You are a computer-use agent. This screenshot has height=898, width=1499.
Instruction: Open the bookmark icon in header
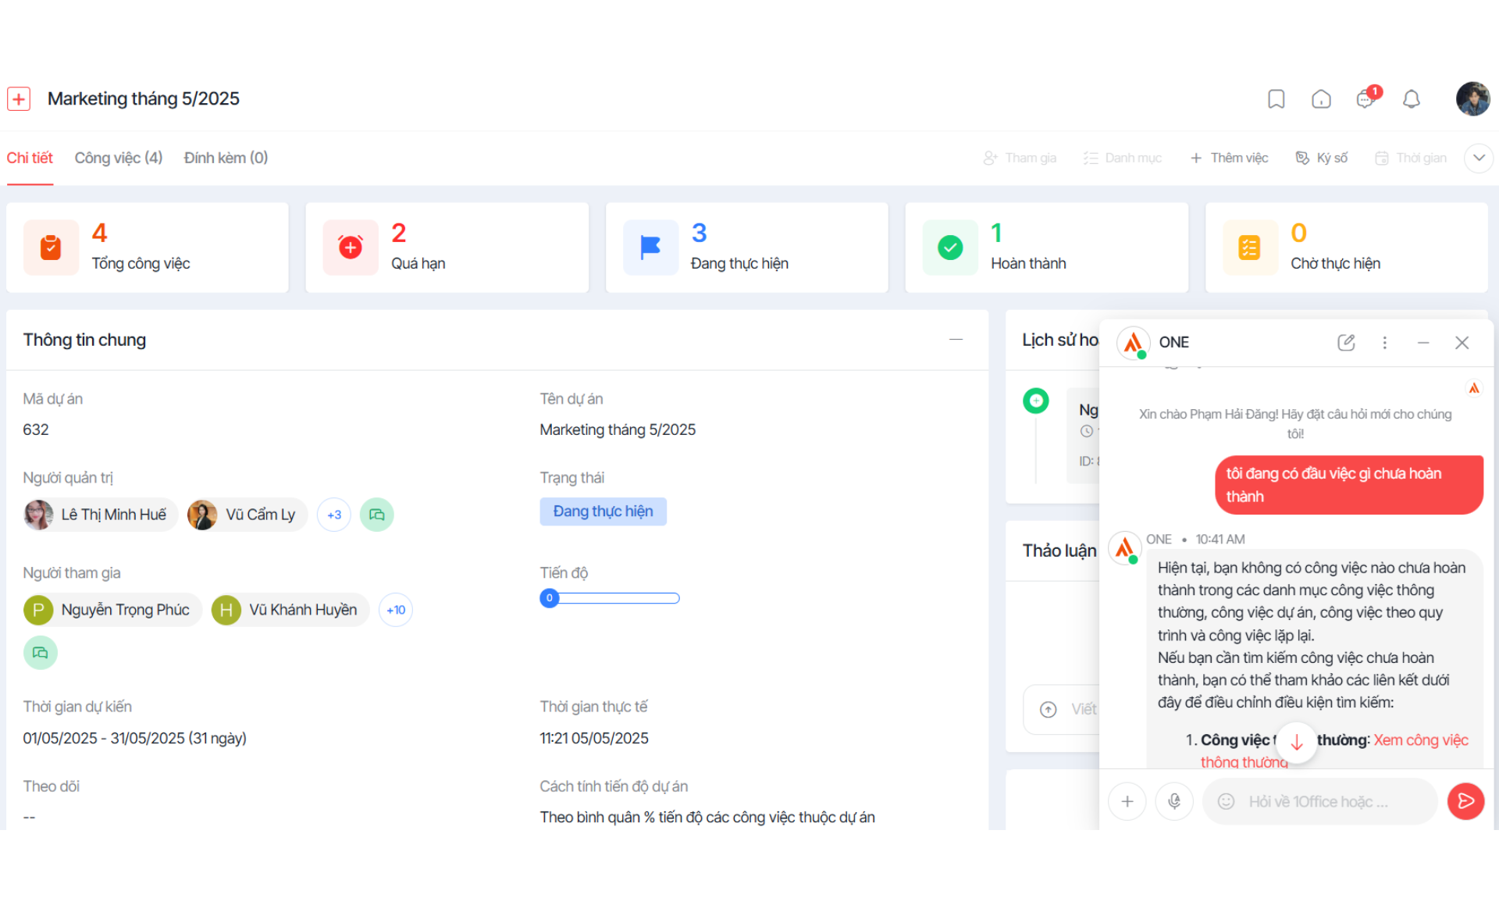point(1276,99)
